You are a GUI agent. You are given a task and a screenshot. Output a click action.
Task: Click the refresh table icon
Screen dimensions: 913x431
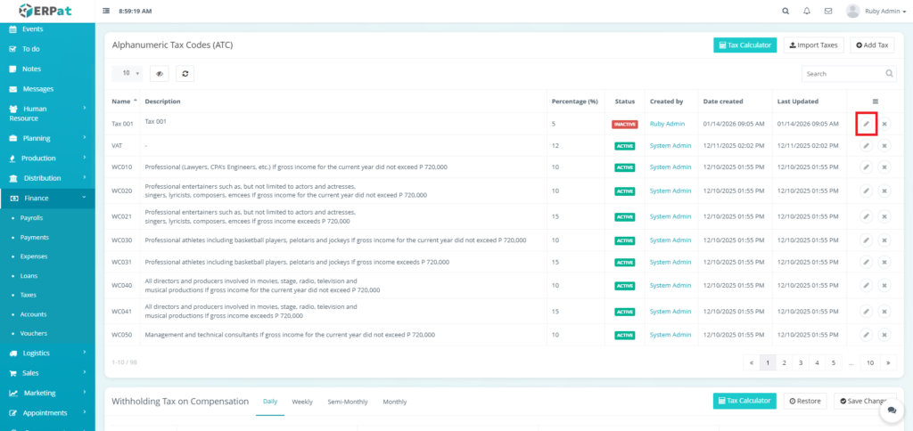pos(185,74)
